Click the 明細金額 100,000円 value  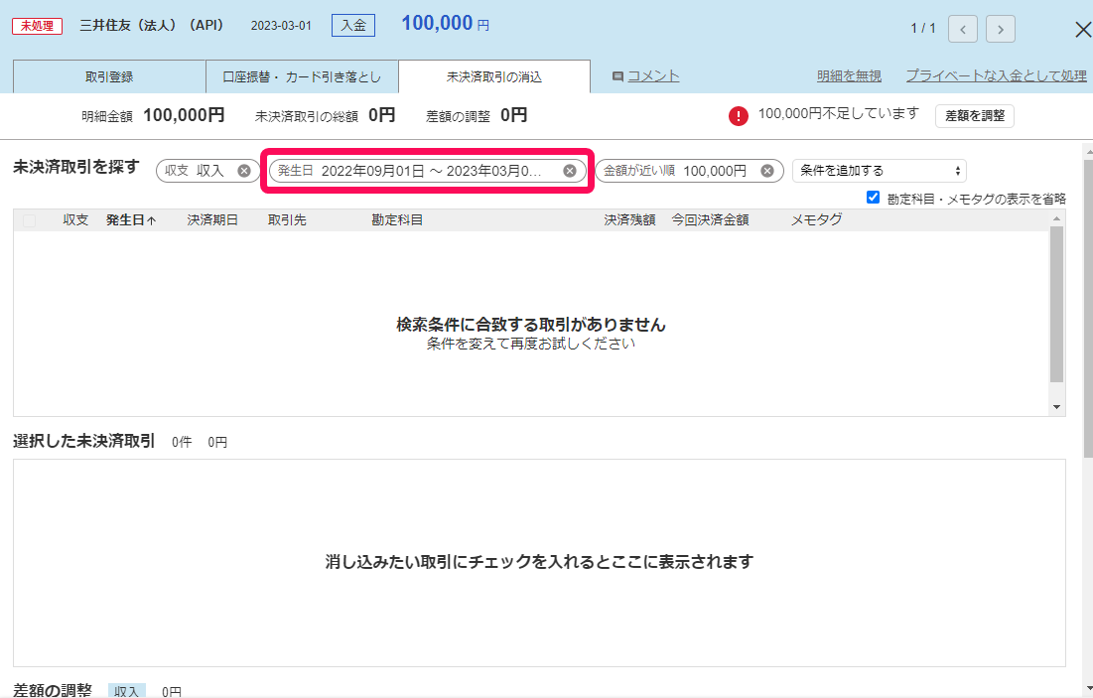(184, 115)
